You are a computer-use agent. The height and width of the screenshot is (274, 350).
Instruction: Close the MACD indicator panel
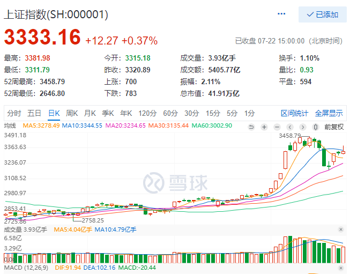pos(341,268)
